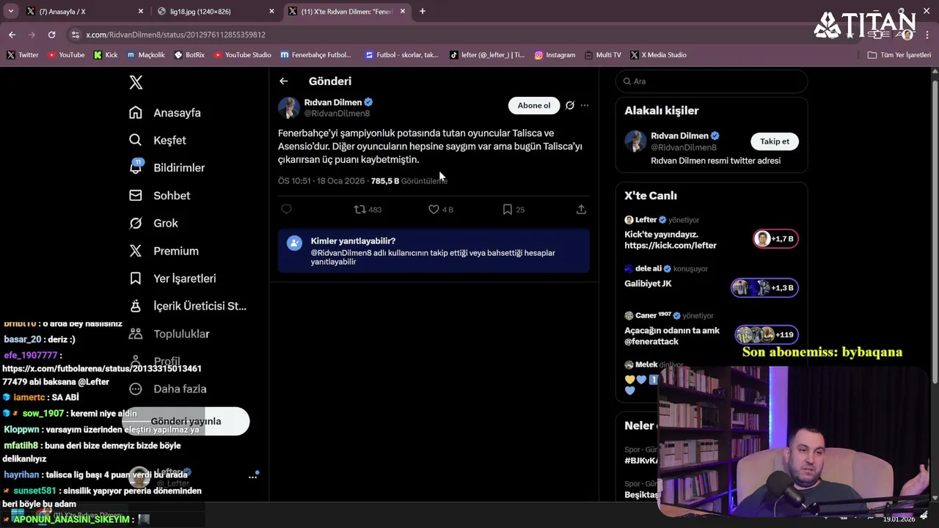Screen dimensions: 939x528
Task: Open Yer İşaretleri bookmarks
Action: click(172, 279)
